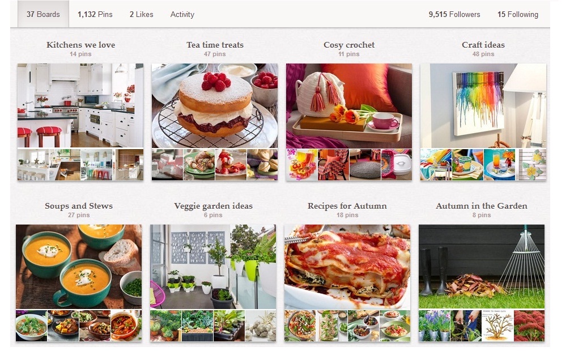Click the rake and leaves cover image
The image size is (570, 351).
482,267
